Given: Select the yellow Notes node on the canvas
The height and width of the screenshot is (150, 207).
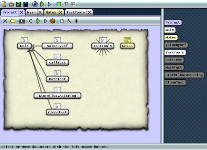Looking at the screenshot, I should tap(127, 46).
